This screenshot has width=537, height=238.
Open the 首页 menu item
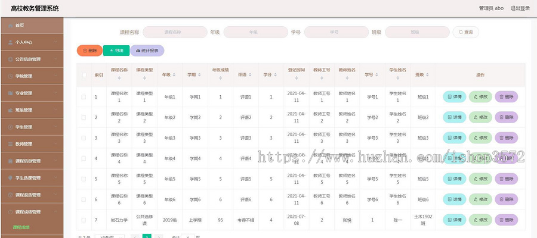32,26
